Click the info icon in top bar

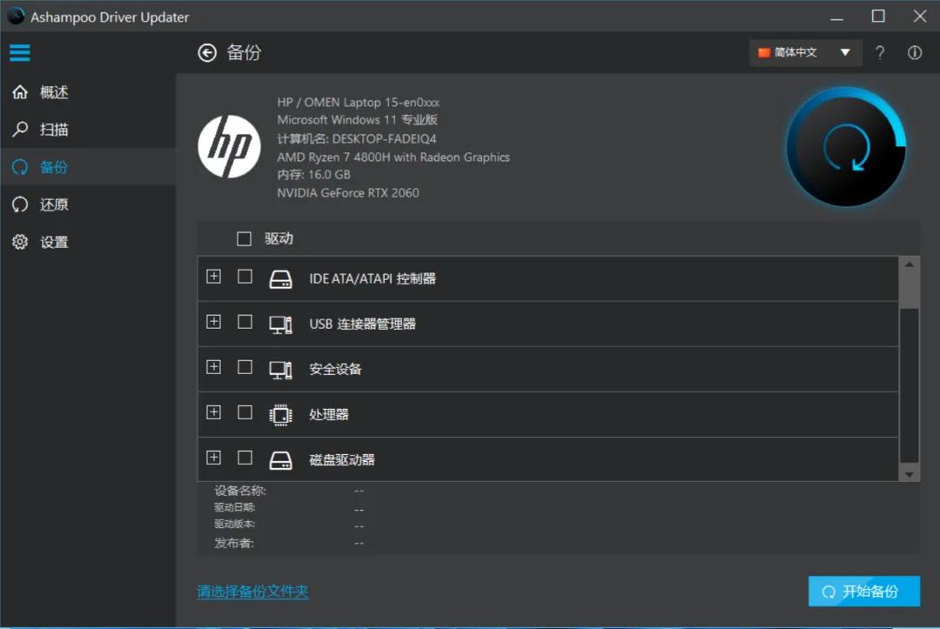[914, 52]
